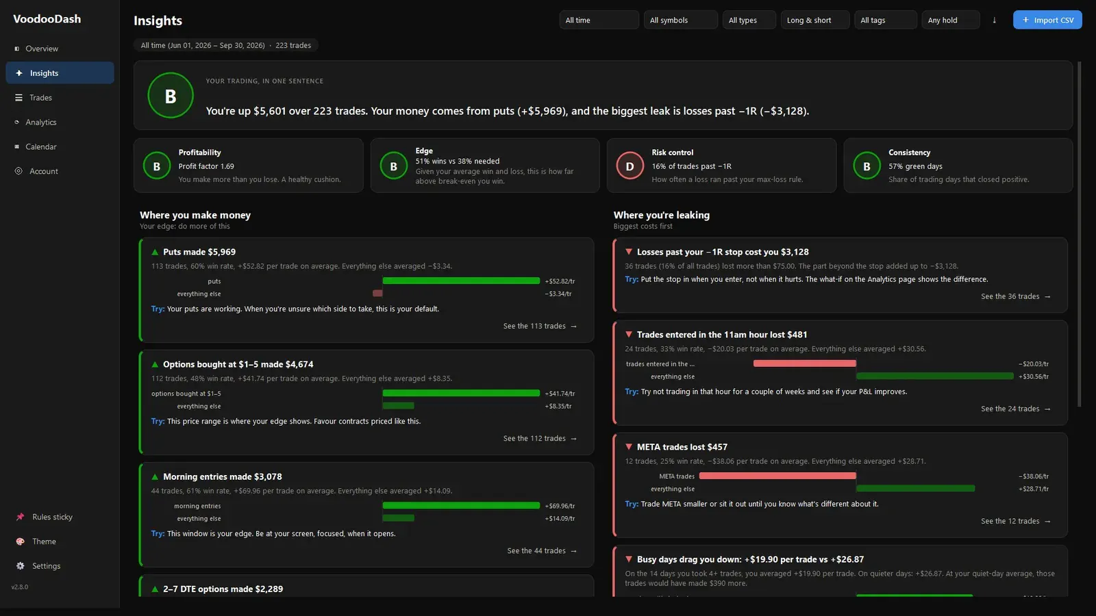The width and height of the screenshot is (1096, 616).
Task: Click the Overview icon in the sidebar
Action: coord(17,49)
